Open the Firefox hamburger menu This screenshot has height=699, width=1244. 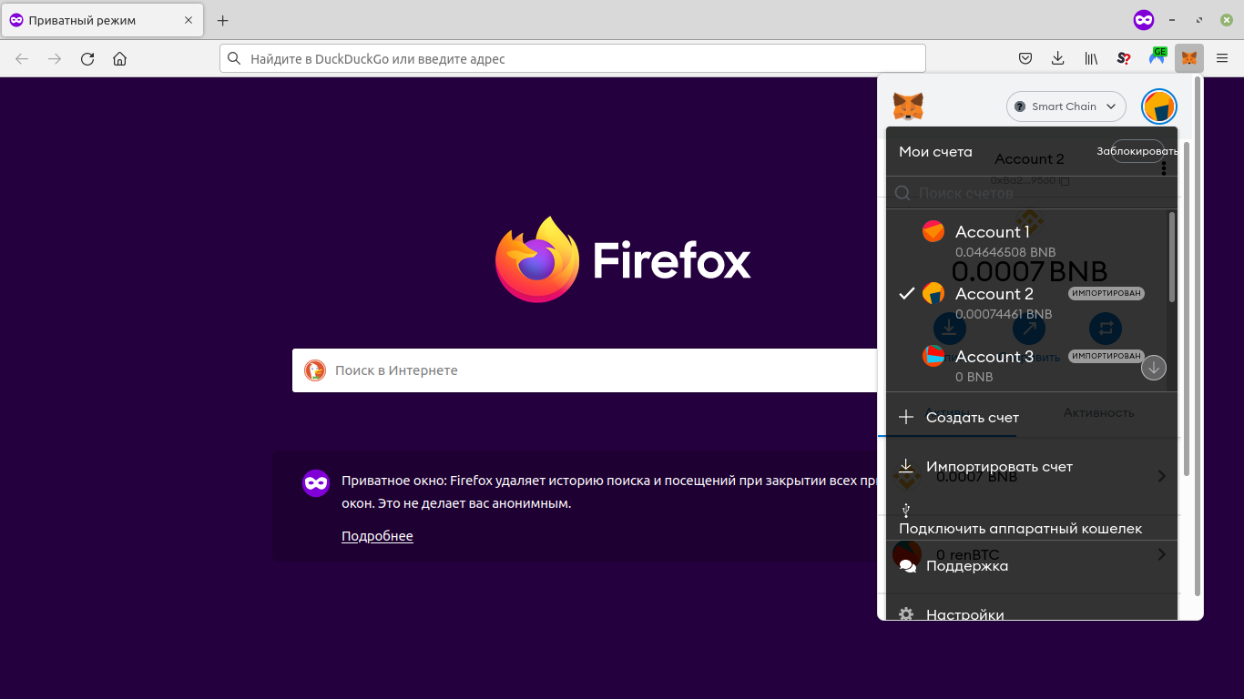pyautogui.click(x=1222, y=58)
